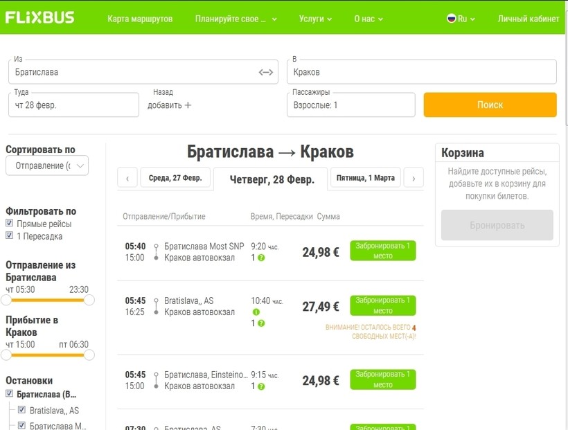The height and width of the screenshot is (430, 568).
Task: Click Russian flag language icon
Action: click(x=452, y=19)
